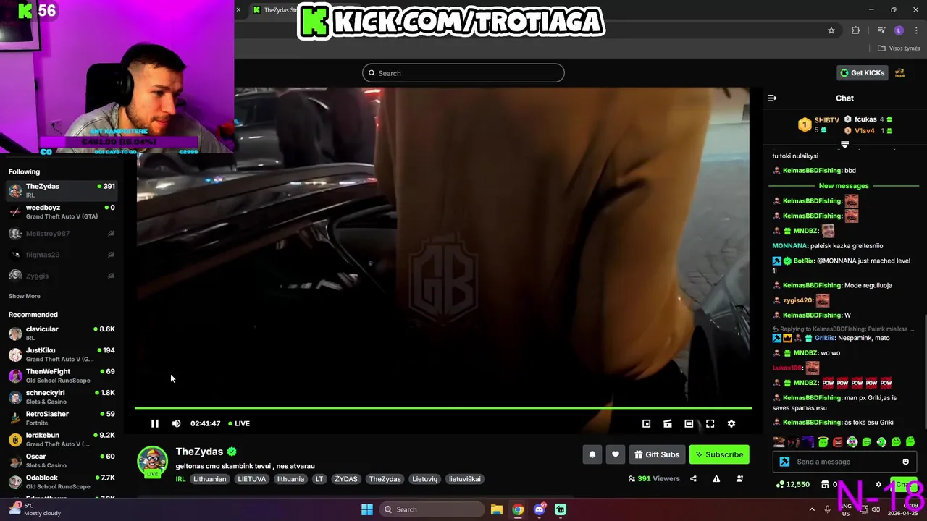
Task: Share the stream with the share icon
Action: (x=693, y=478)
